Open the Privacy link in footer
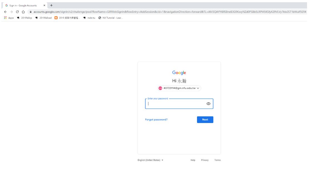The height and width of the screenshot is (173, 309). [205, 160]
